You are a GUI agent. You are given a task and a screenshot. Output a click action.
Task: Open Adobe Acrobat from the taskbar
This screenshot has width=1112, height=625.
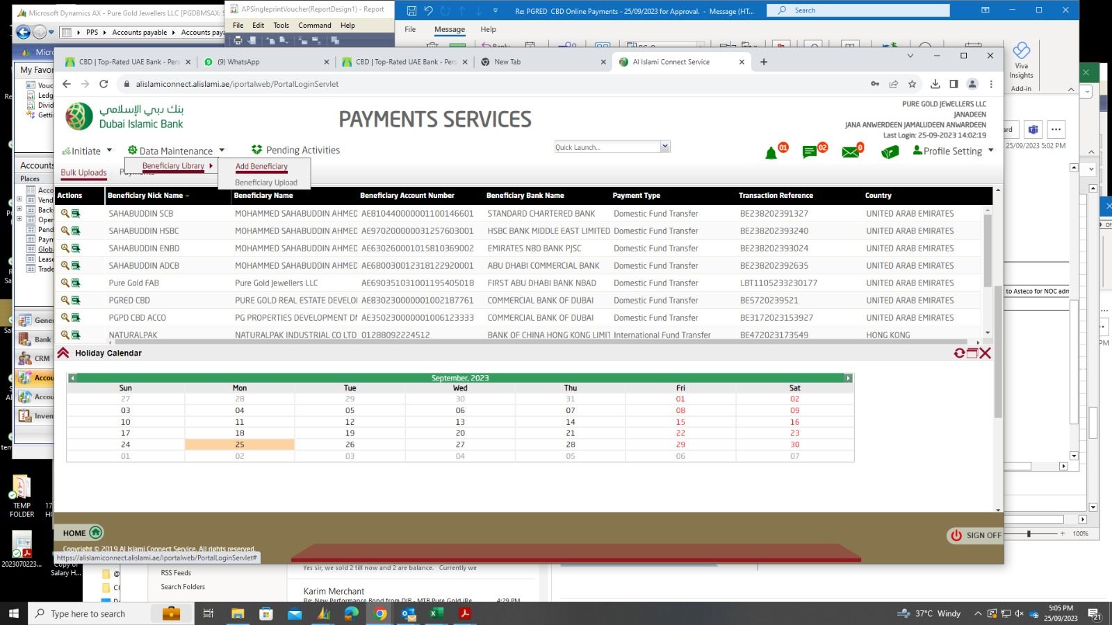click(465, 613)
